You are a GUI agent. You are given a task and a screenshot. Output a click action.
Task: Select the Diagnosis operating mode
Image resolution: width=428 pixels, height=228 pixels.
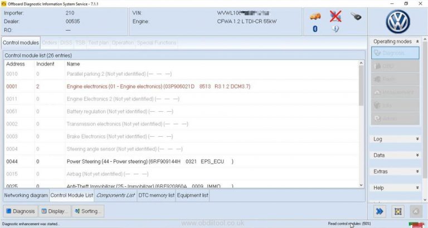pos(395,53)
